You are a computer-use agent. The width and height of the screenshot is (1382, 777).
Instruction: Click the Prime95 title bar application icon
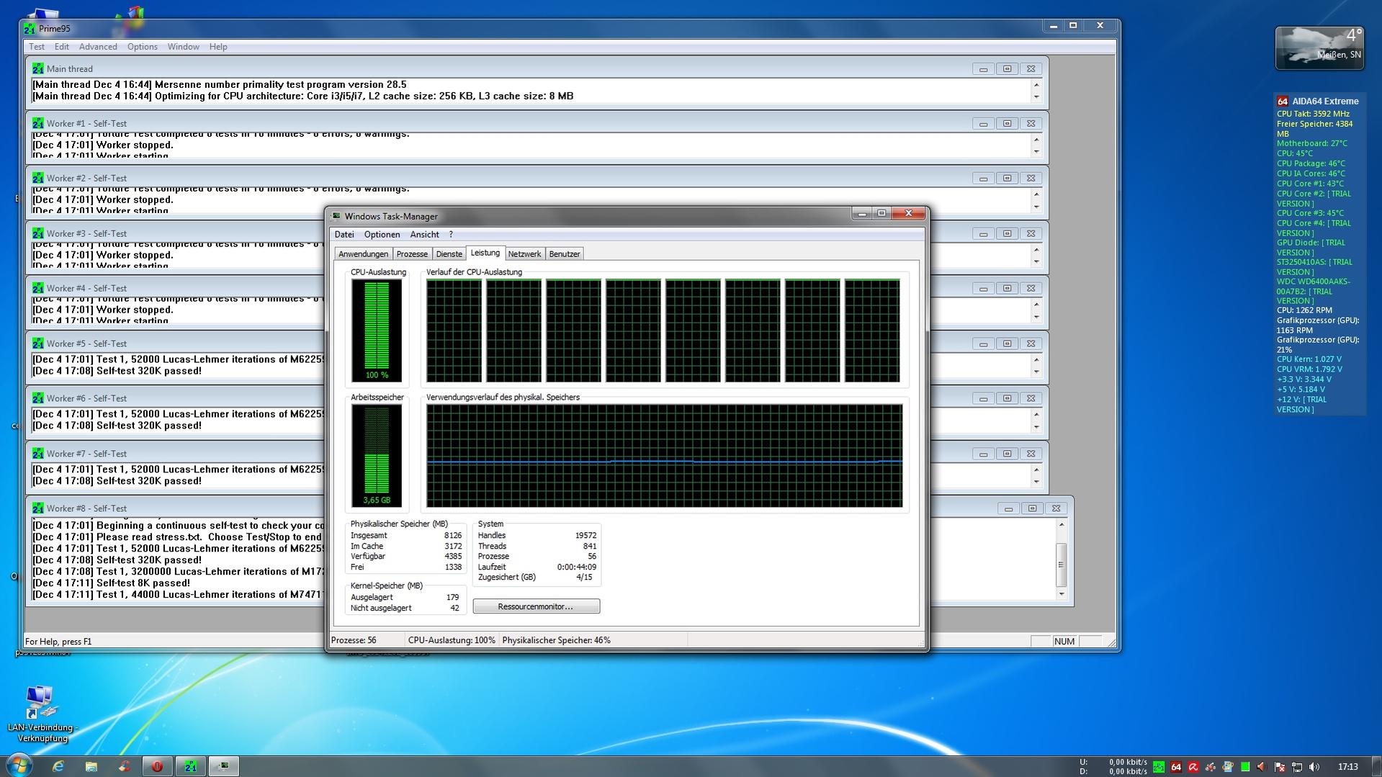pos(30,29)
